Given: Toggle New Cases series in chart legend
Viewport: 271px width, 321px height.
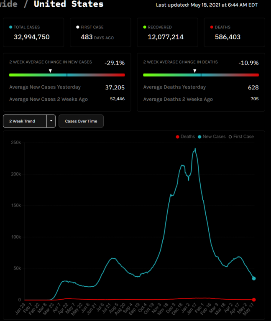Looking at the screenshot, I should [x=211, y=137].
